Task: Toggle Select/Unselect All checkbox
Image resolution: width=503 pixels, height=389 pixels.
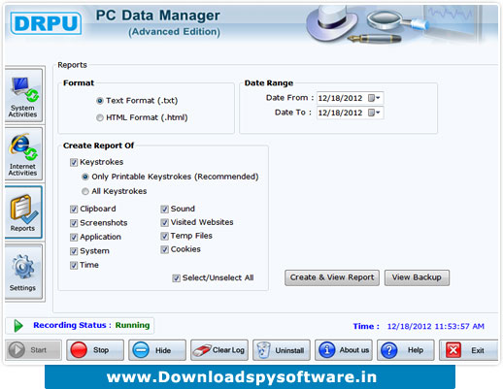Action: [176, 278]
